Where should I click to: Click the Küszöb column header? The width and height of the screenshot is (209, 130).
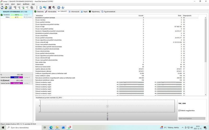pyautogui.click(x=119, y=16)
